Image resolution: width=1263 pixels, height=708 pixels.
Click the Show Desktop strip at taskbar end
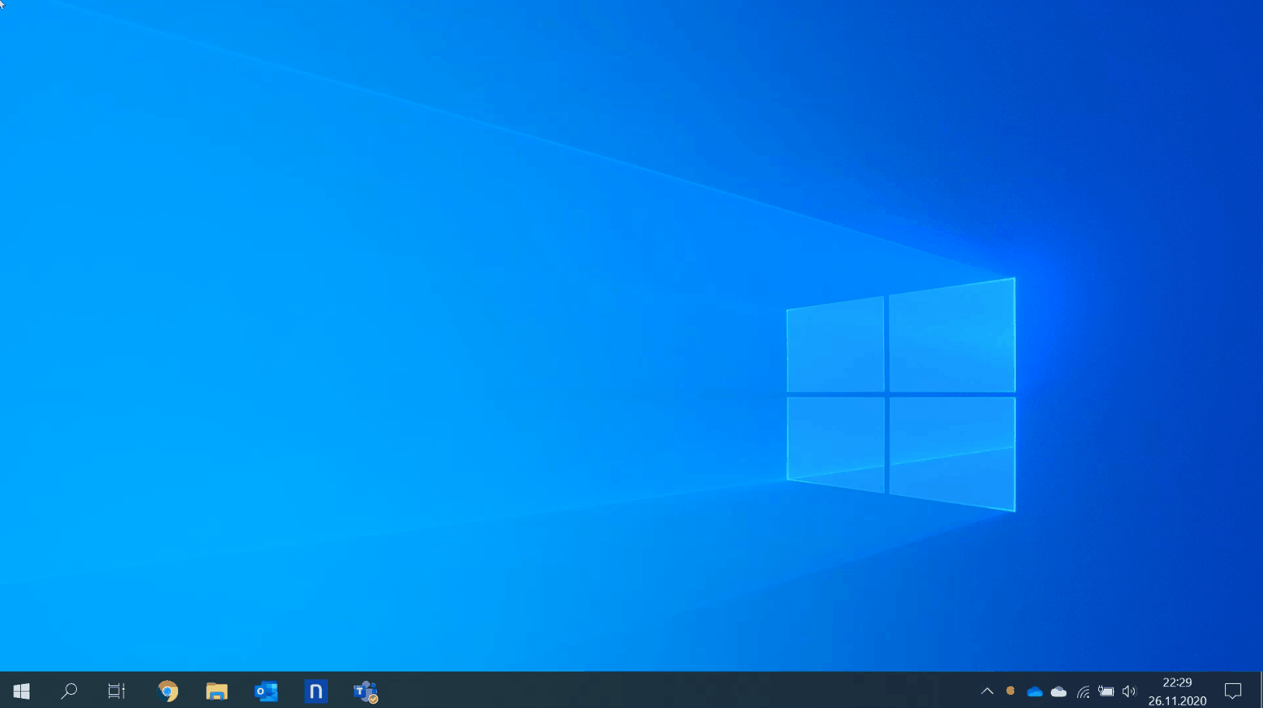(1260, 691)
